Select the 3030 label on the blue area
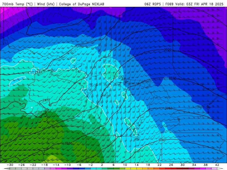Viewport: 227px width, 170px height. 173,78
